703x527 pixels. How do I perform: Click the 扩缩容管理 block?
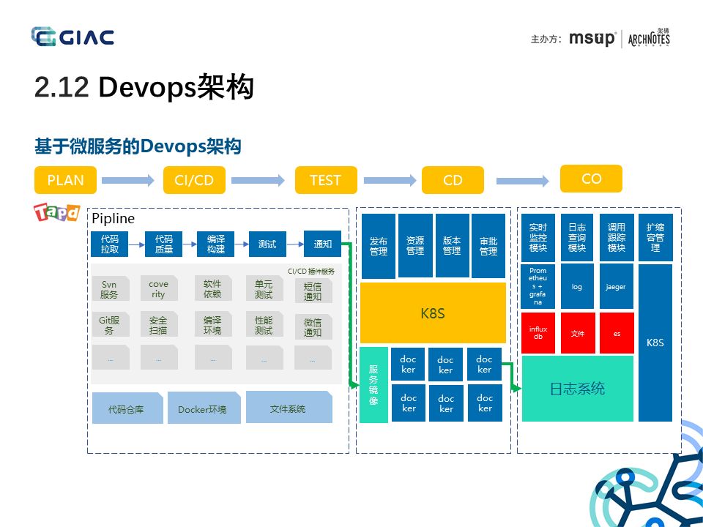tap(655, 237)
